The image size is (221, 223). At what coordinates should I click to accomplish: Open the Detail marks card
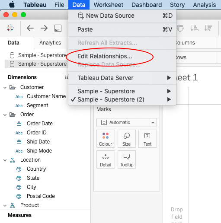[x=106, y=159]
